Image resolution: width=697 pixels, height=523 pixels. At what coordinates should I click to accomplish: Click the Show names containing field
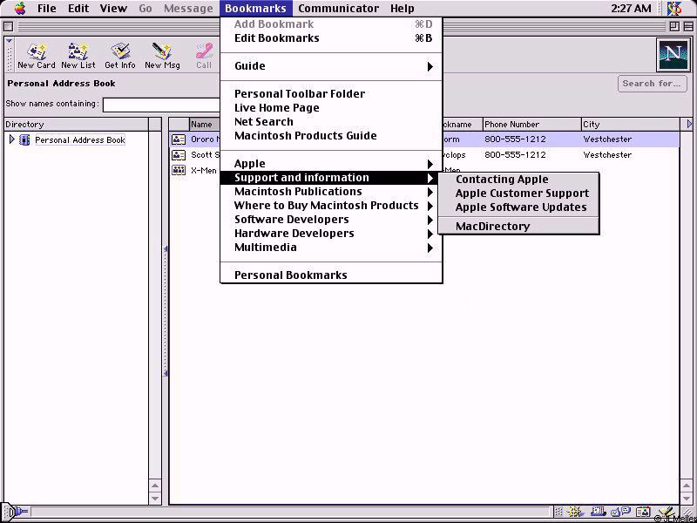(x=162, y=105)
